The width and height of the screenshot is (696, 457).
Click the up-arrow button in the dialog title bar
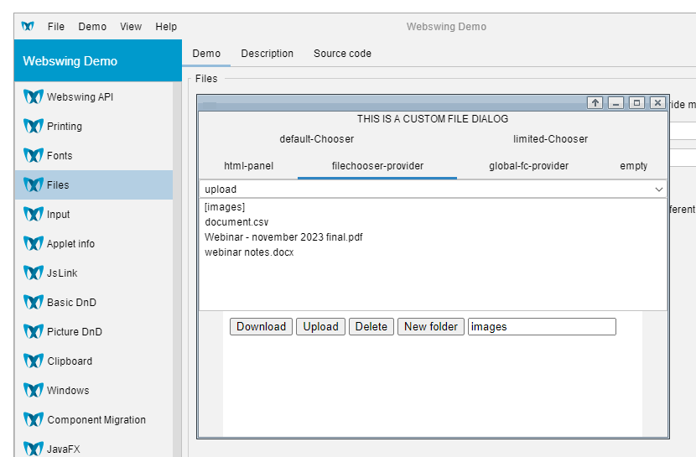coord(595,103)
